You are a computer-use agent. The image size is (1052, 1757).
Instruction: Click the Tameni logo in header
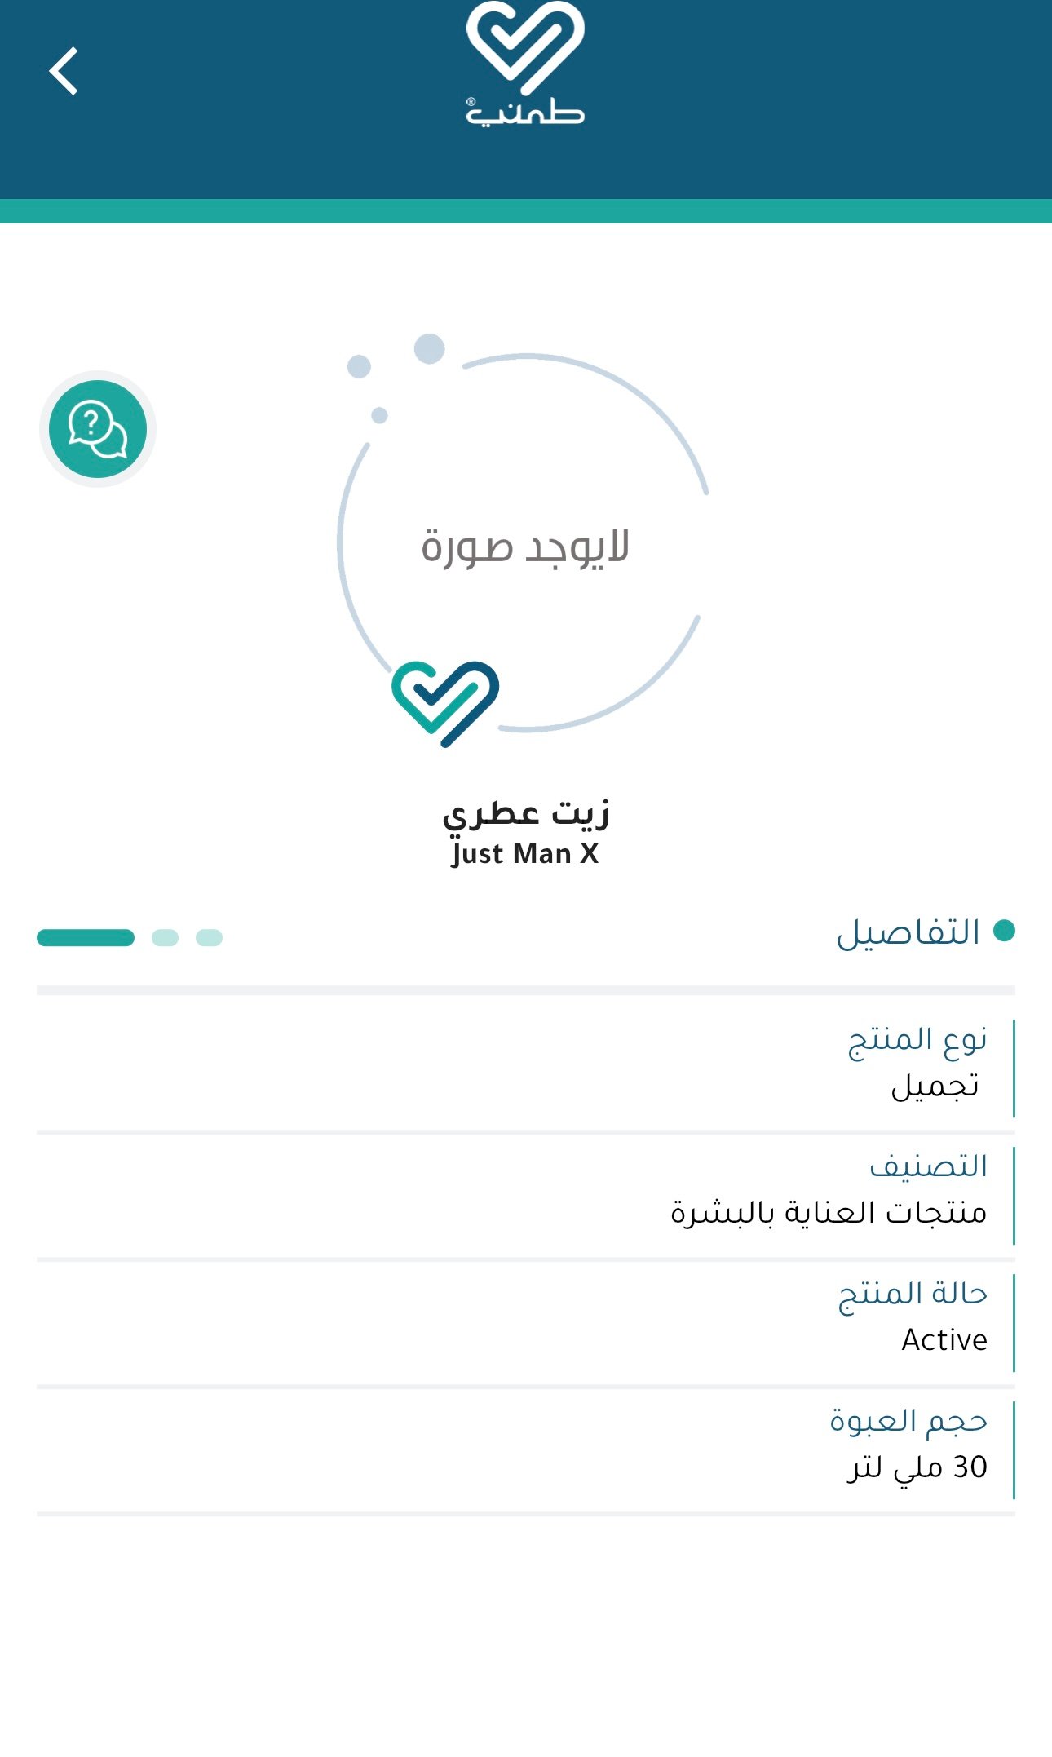click(x=525, y=65)
